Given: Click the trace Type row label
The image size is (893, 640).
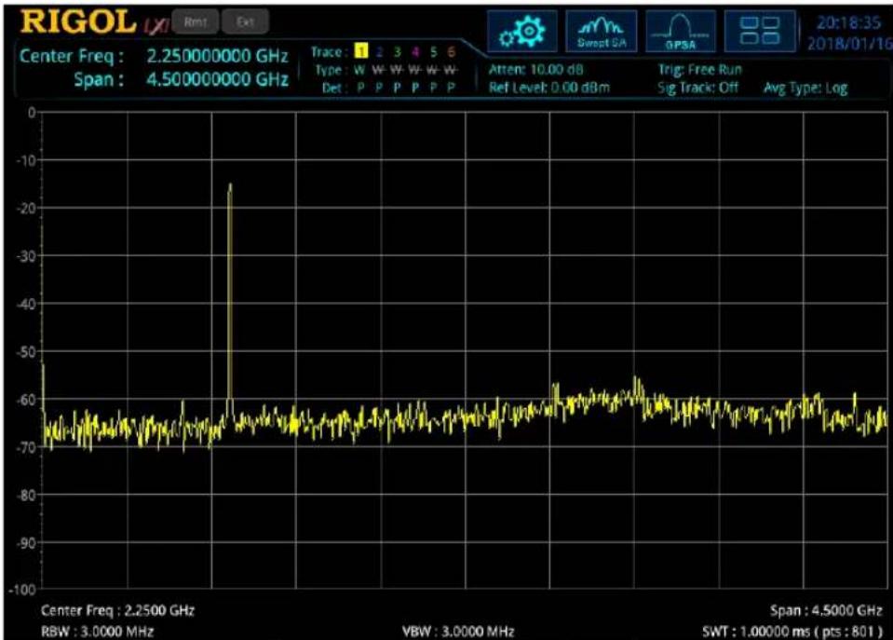Looking at the screenshot, I should coord(331,70).
